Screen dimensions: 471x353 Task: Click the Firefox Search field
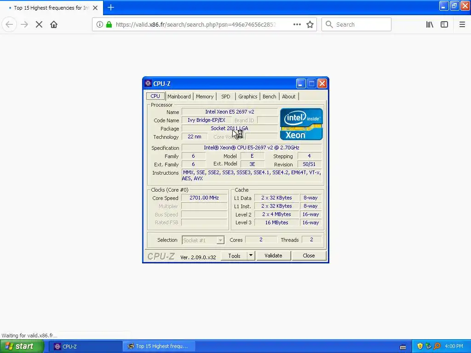(x=356, y=25)
